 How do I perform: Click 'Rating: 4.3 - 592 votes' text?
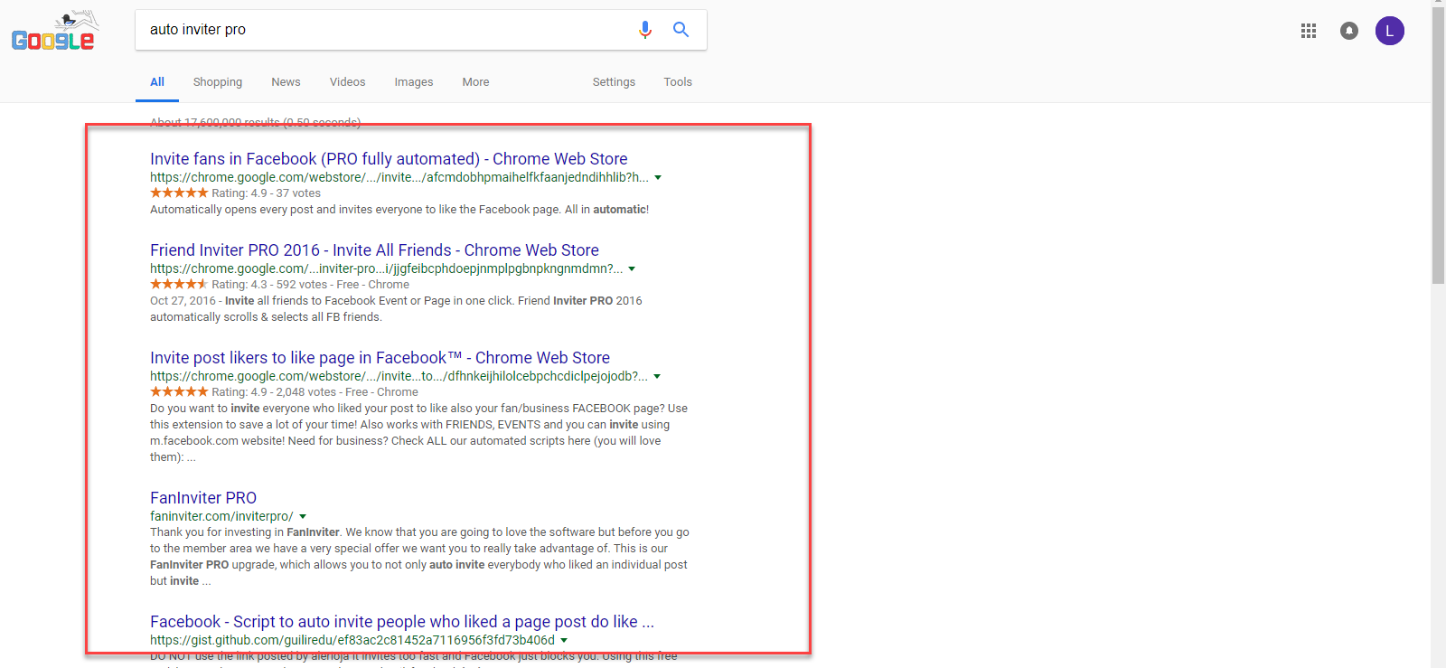tap(269, 285)
